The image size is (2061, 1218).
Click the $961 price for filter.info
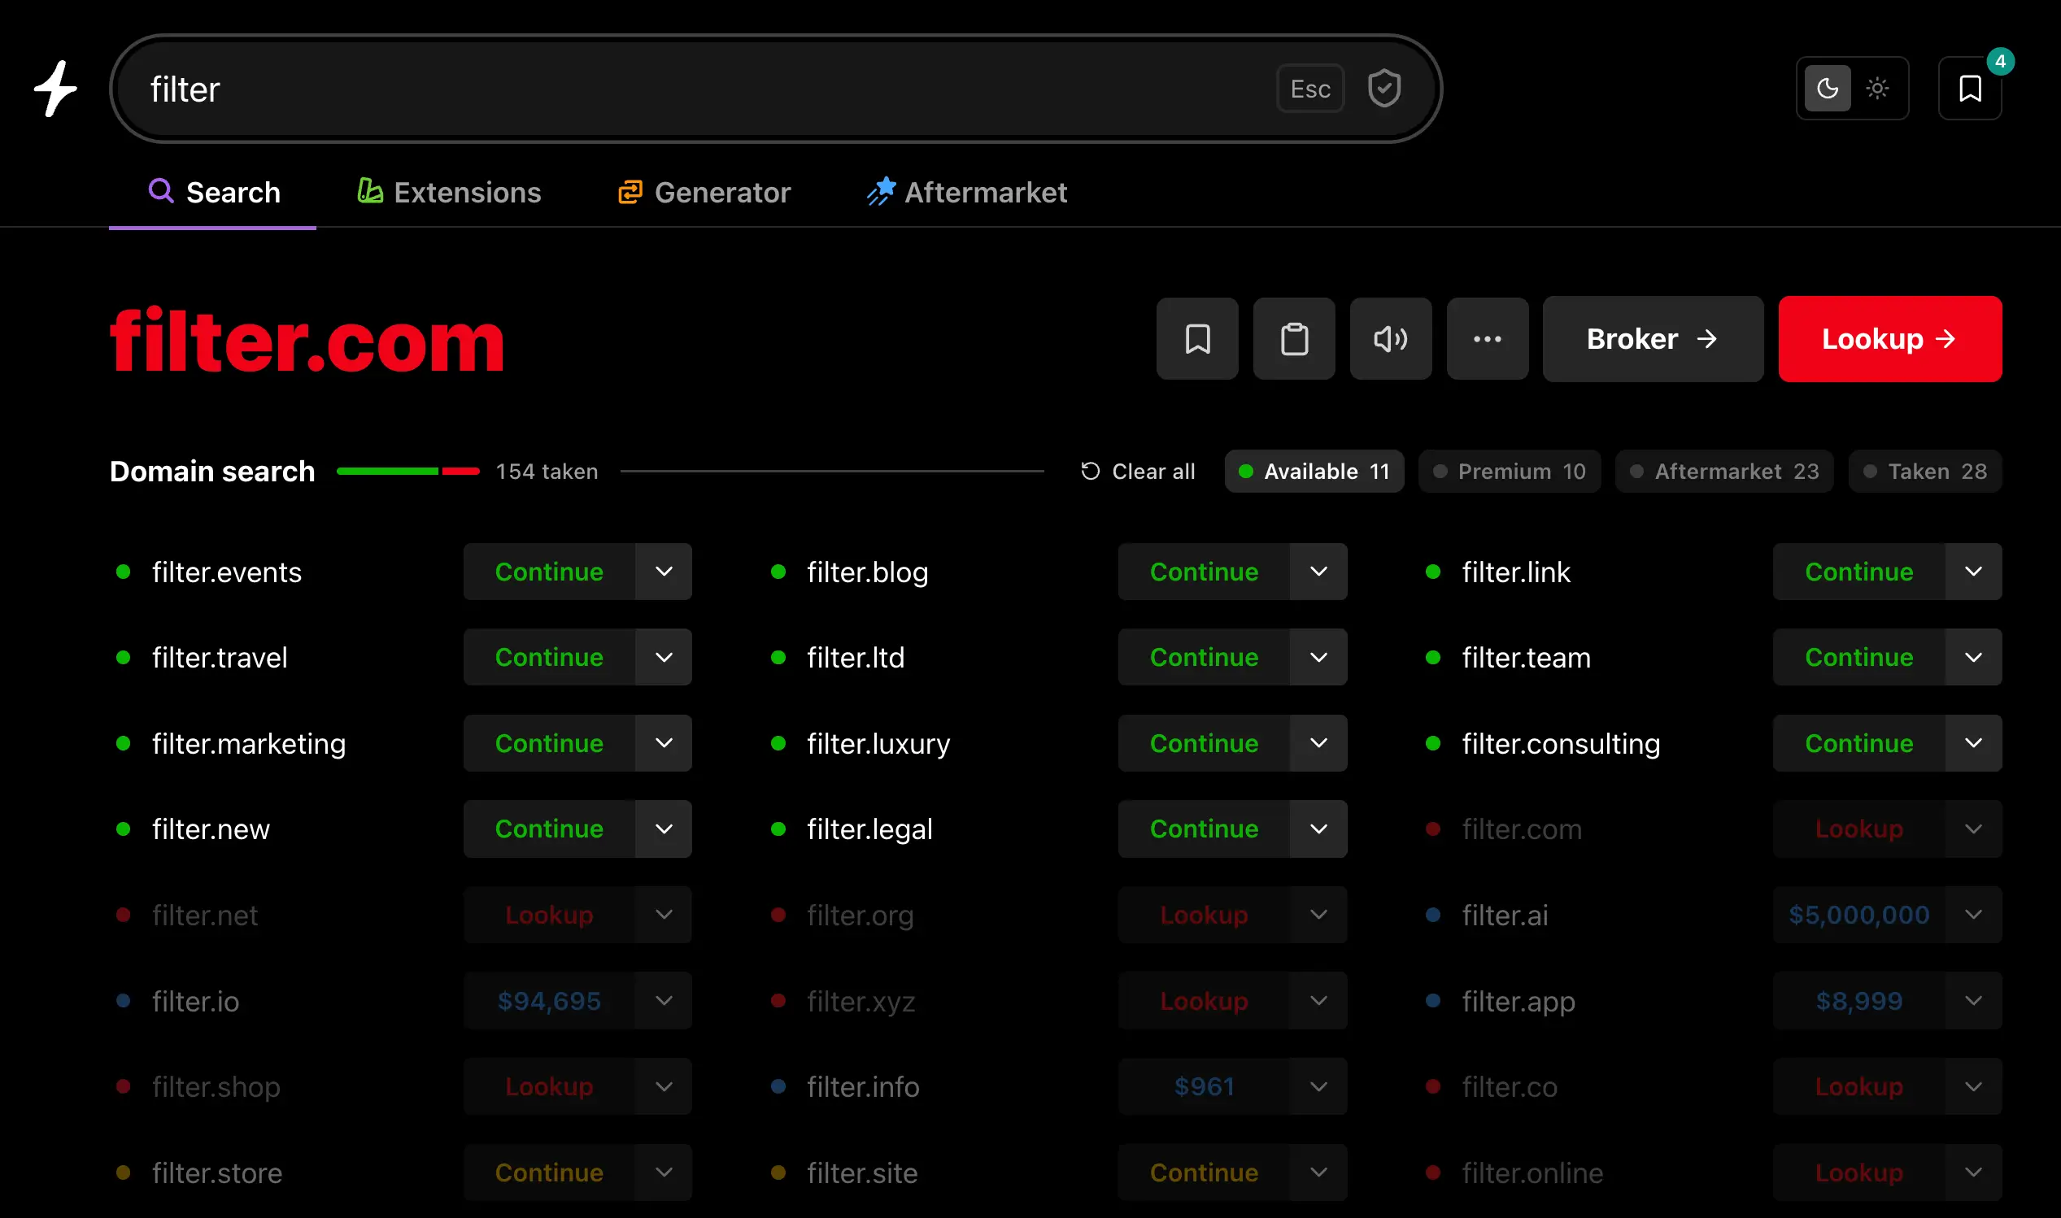(x=1203, y=1085)
